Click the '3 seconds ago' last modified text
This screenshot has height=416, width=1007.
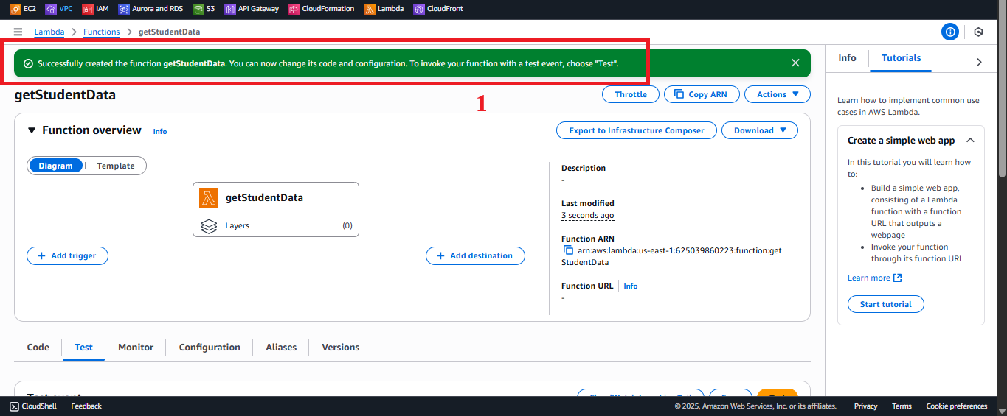588,215
